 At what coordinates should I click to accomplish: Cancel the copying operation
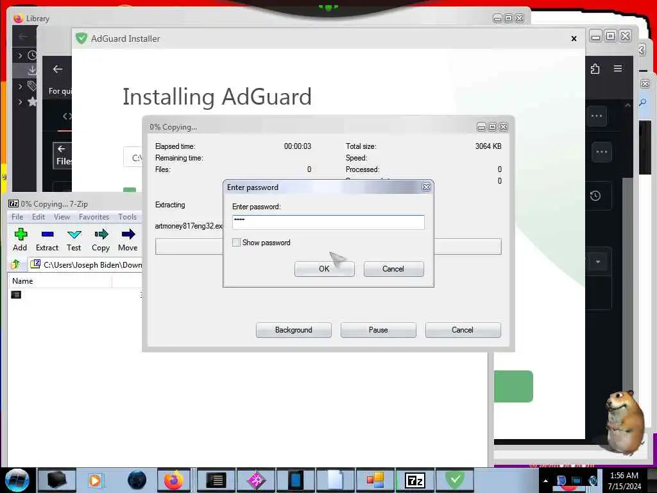click(463, 330)
